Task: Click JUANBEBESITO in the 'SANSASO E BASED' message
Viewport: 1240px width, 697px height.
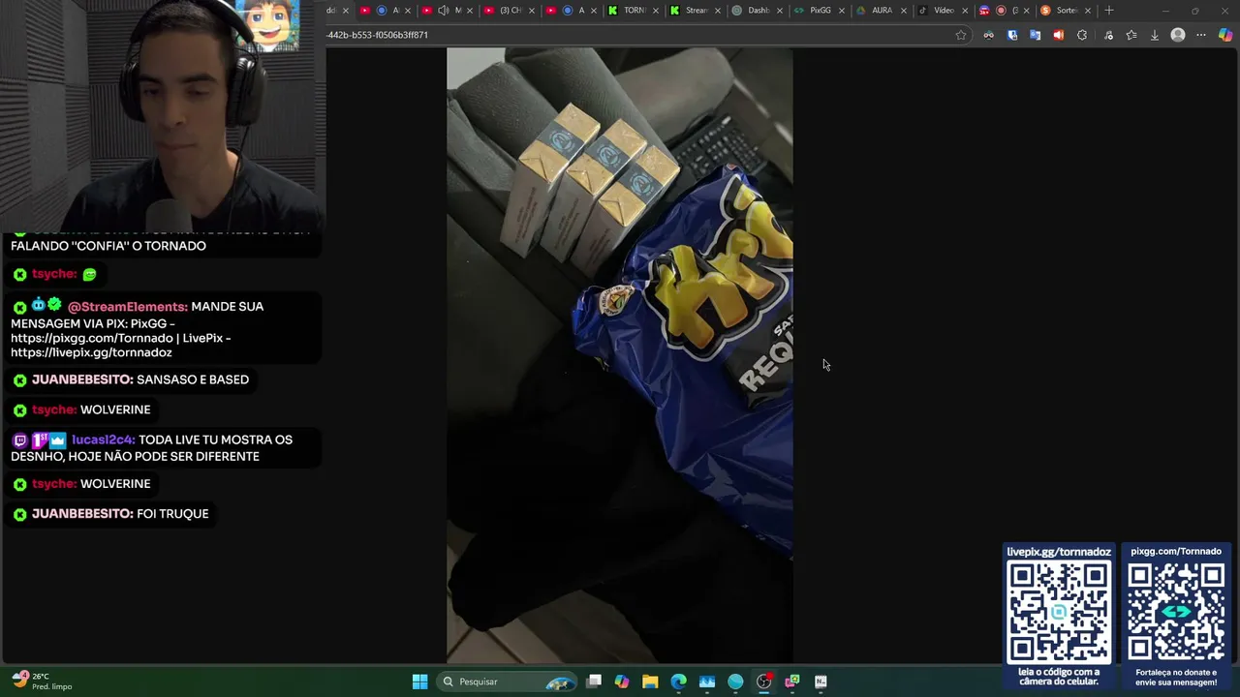Action: tap(81, 380)
